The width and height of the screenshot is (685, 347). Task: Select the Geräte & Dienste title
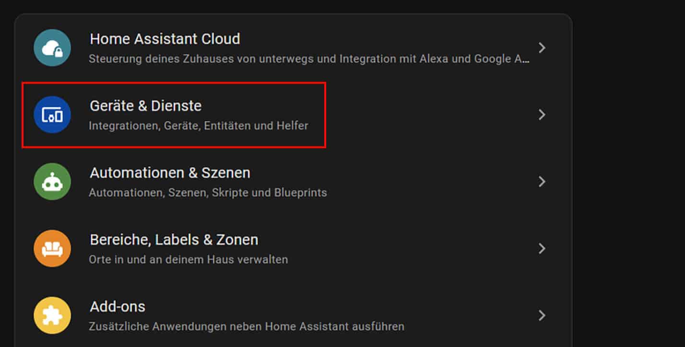[x=146, y=106]
